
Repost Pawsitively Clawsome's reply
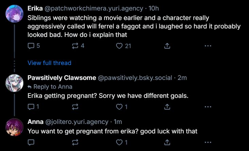pyautogui.click(x=75, y=107)
